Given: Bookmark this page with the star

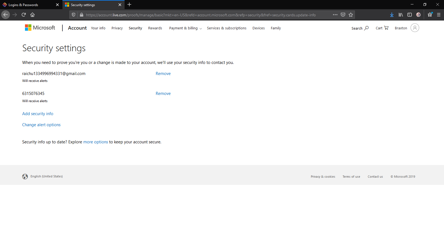Looking at the screenshot, I should point(351,15).
